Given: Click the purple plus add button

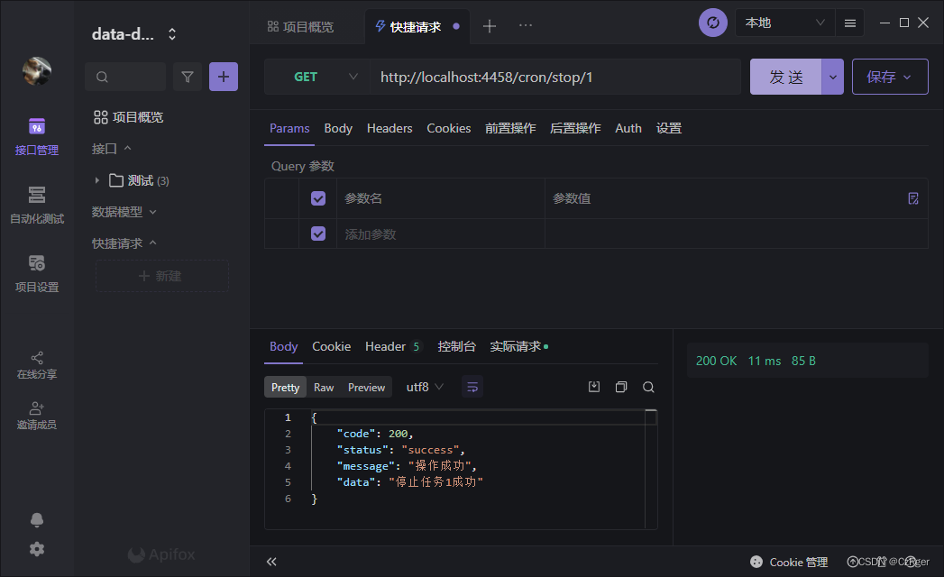Looking at the screenshot, I should [224, 78].
